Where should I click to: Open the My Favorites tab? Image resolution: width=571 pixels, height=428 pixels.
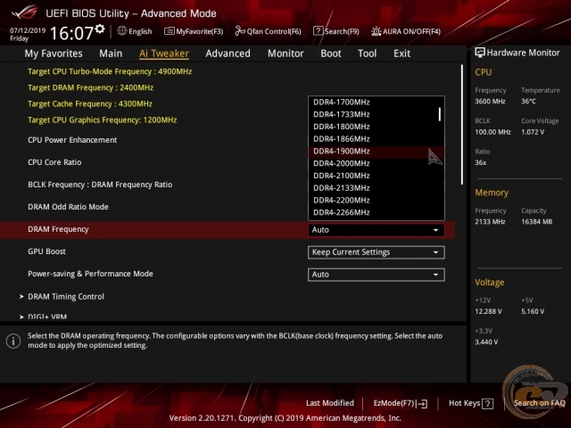[54, 53]
